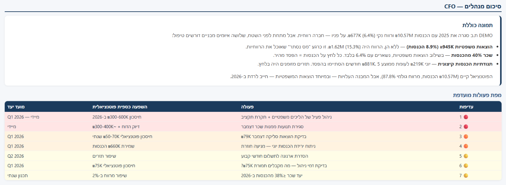Click the target date 'תכנון שנתי'
506x185 pixels.
pos(18,176)
